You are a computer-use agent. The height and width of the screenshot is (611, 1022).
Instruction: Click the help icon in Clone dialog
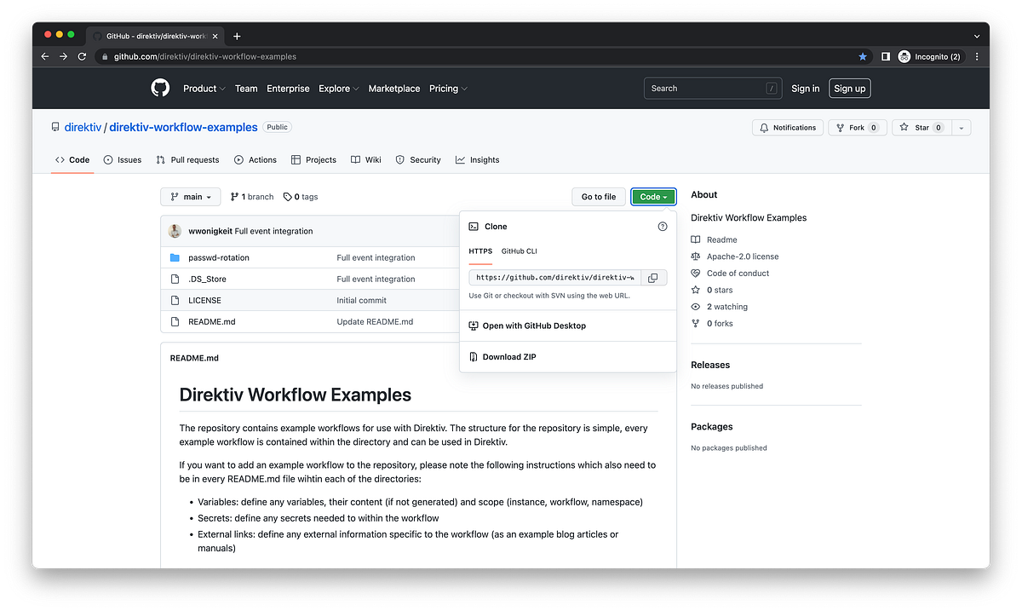pyautogui.click(x=663, y=226)
